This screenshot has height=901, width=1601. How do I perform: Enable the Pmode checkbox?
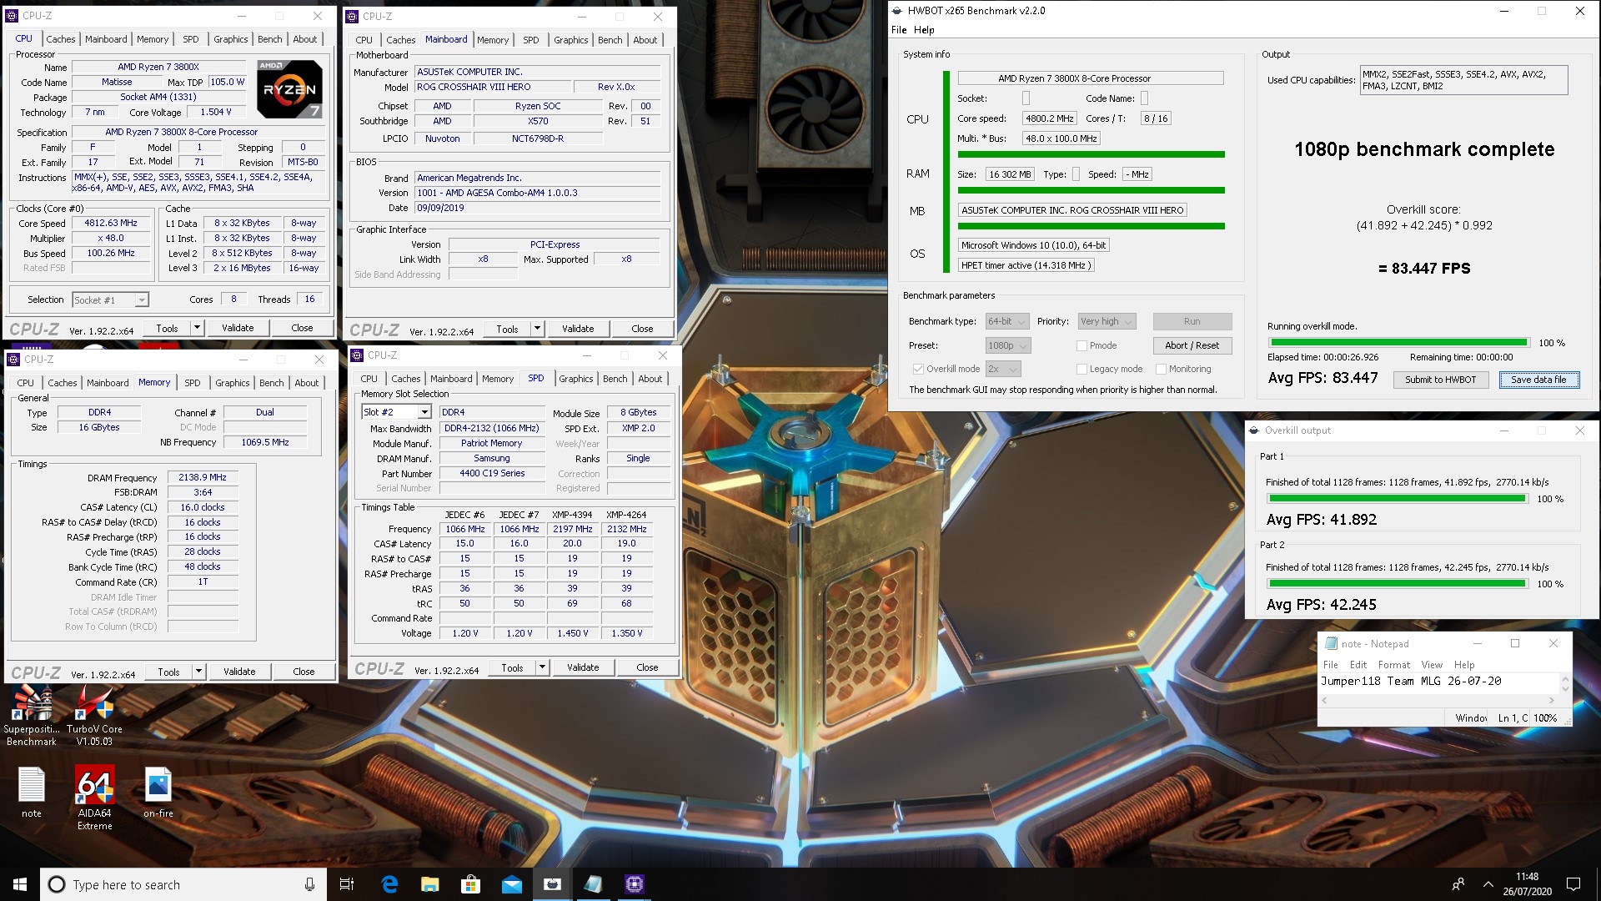(x=1082, y=345)
